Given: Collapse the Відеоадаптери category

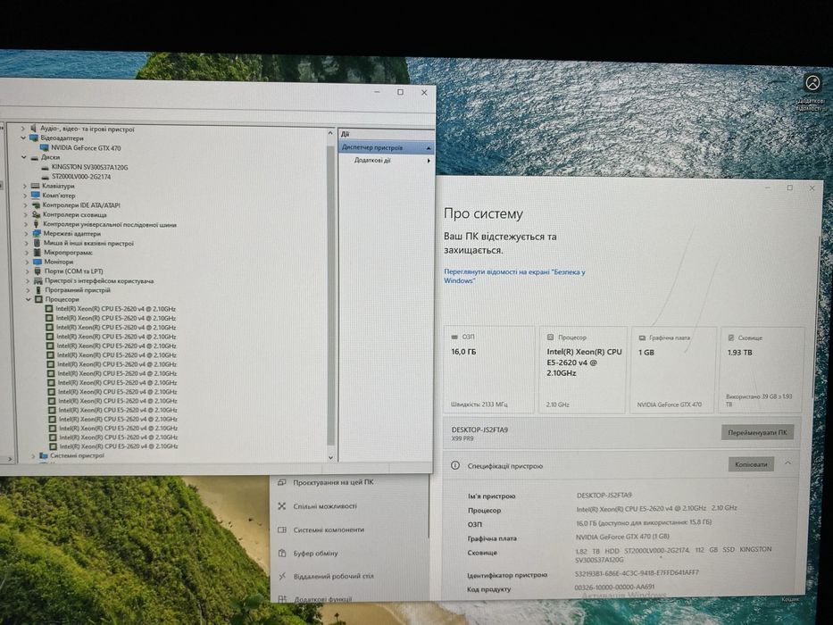Looking at the screenshot, I should click(x=23, y=137).
